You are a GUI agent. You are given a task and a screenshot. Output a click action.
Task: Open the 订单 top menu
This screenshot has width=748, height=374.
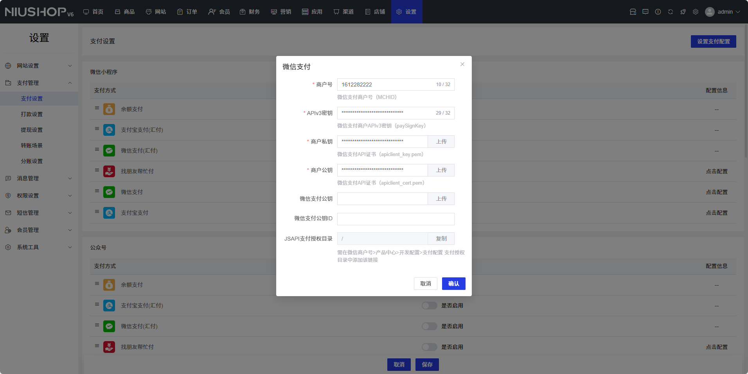click(187, 12)
